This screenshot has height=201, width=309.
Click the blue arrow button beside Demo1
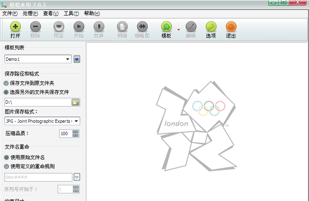tap(77, 59)
